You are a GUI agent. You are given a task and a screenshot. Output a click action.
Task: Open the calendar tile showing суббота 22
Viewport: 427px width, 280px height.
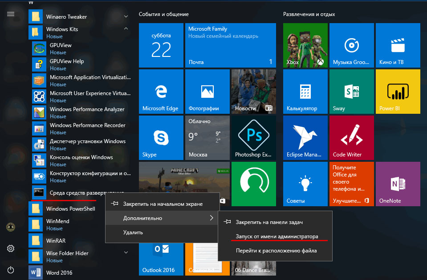click(161, 45)
